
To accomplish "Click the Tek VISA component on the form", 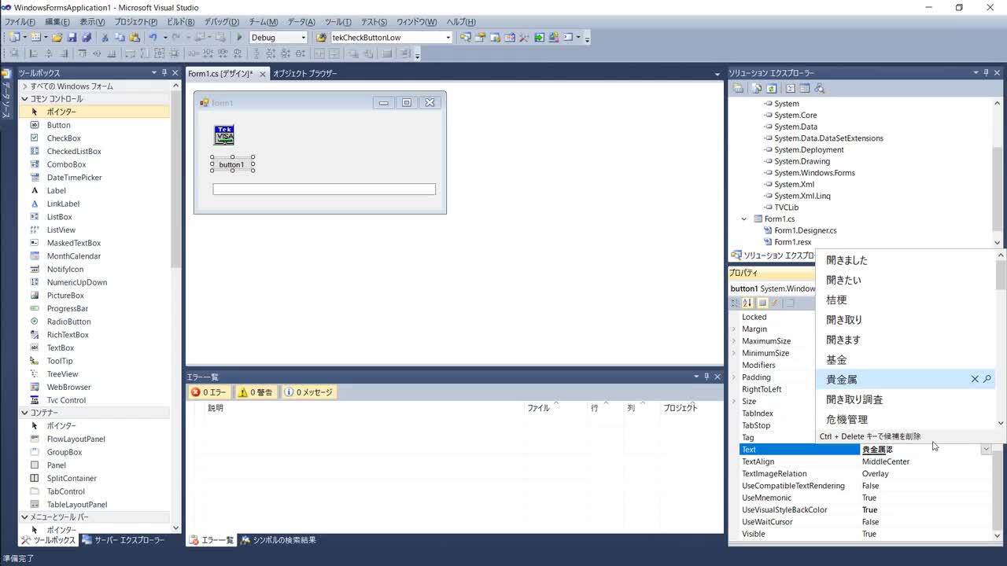I will [x=224, y=134].
